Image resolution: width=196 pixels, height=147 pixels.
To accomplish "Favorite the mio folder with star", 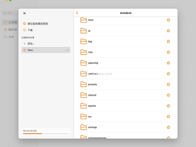I will point(168,52).
